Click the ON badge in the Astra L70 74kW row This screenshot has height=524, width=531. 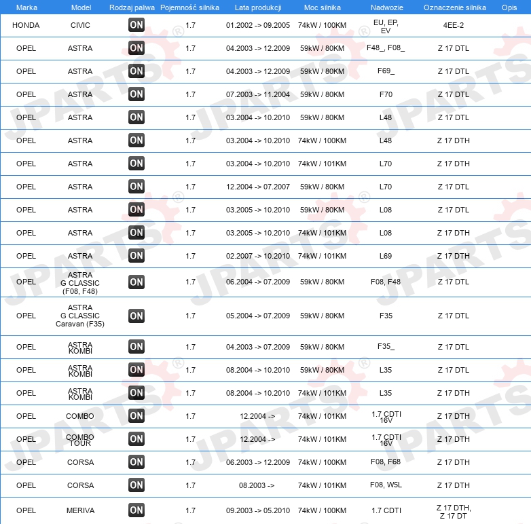point(136,164)
